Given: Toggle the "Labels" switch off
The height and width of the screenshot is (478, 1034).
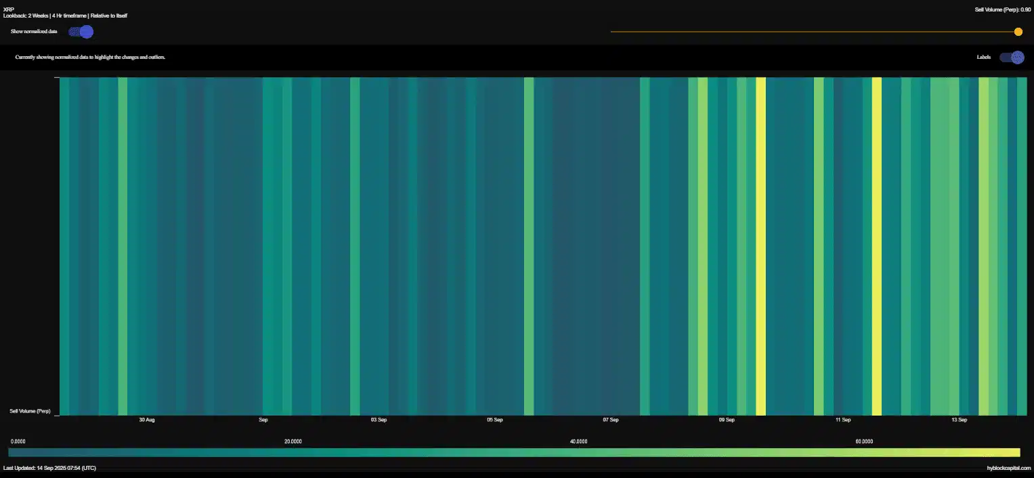Looking at the screenshot, I should [x=1012, y=57].
